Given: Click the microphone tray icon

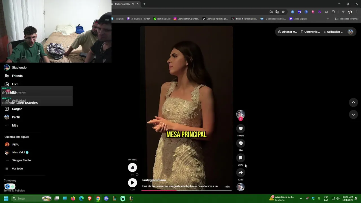Looking at the screenshot, I should tap(319, 198).
